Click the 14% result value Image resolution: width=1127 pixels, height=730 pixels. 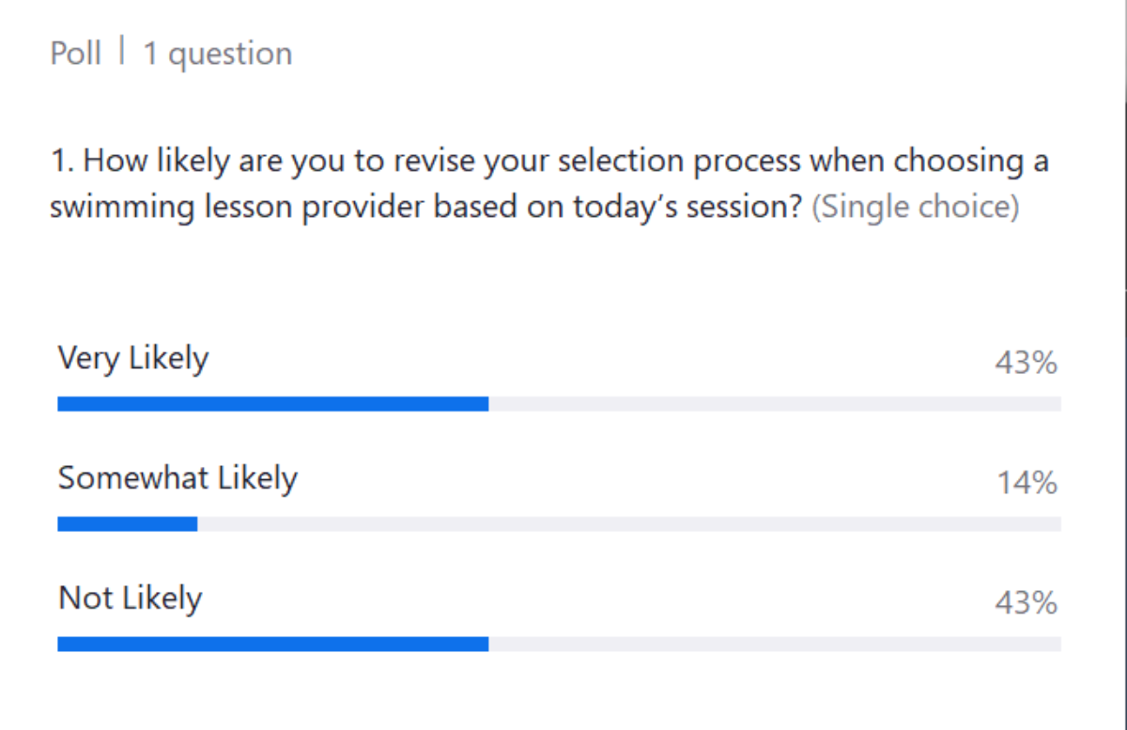(x=1027, y=483)
